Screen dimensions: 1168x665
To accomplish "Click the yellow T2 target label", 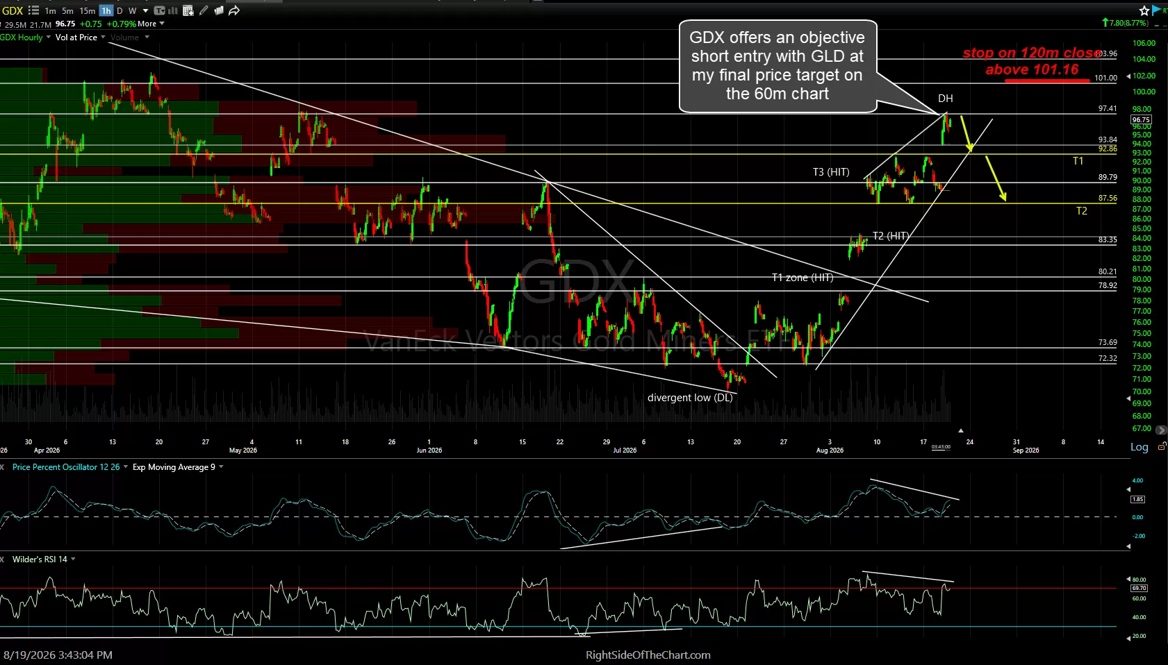I will point(1082,211).
